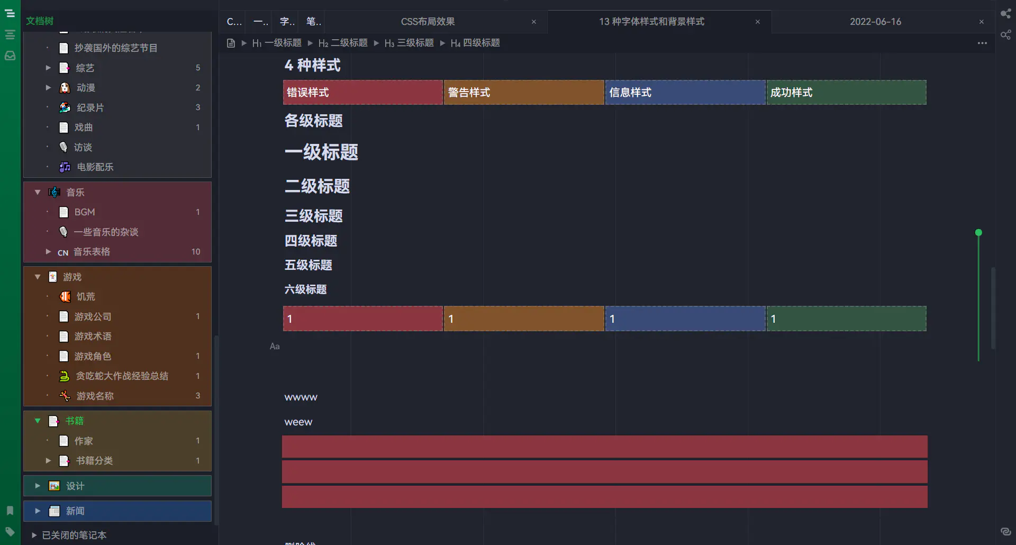Viewport: 1016px width, 545px height.
Task: Open the file tree sidebar icon
Action: coord(10,14)
